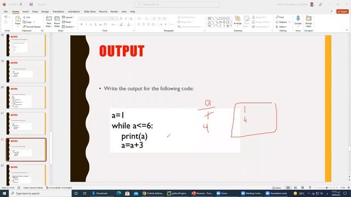
Task: Select slide 23 thumbnail
Action: pyautogui.click(x=26, y=175)
